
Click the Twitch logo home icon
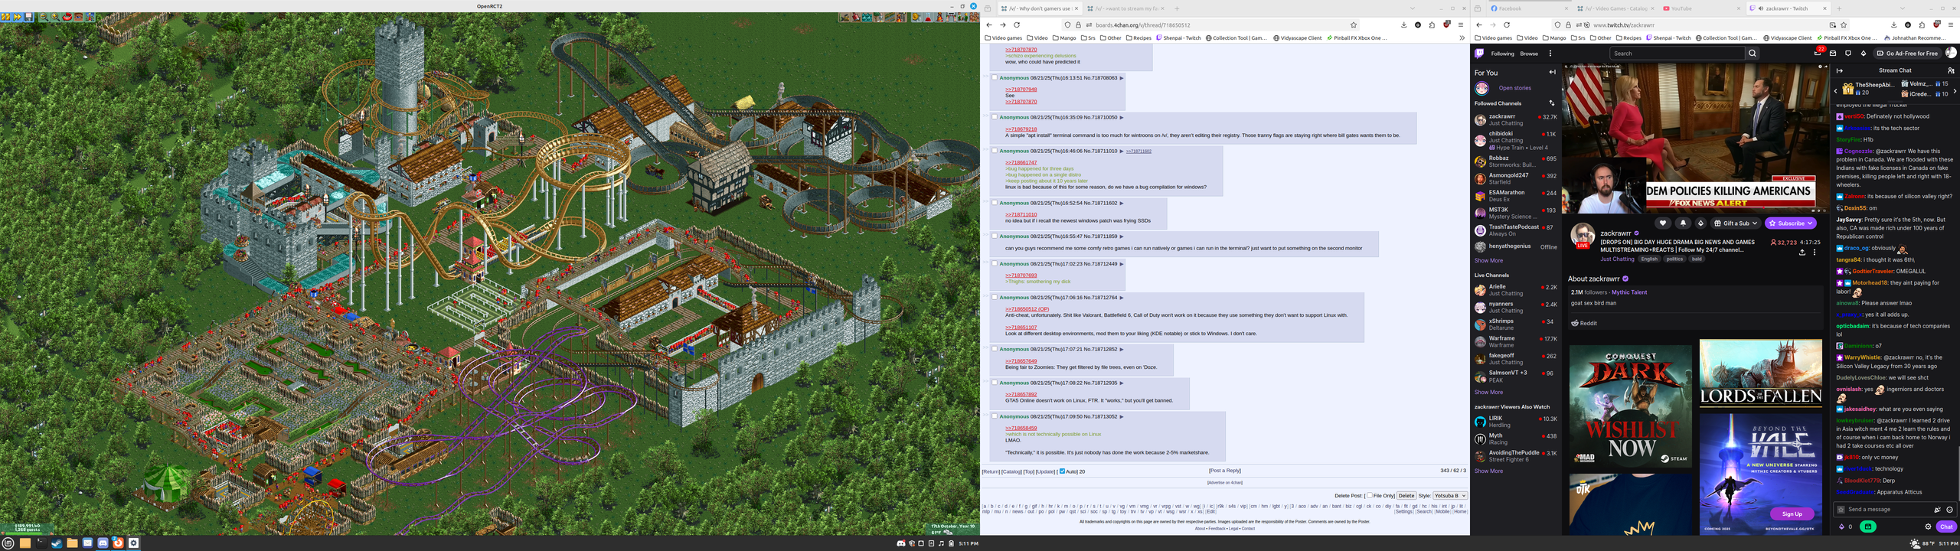[x=1479, y=54]
